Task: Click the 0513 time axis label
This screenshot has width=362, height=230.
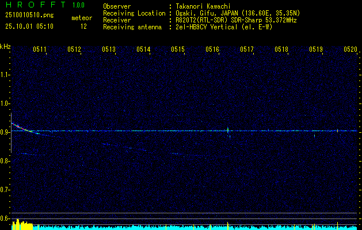Action: 109,49
